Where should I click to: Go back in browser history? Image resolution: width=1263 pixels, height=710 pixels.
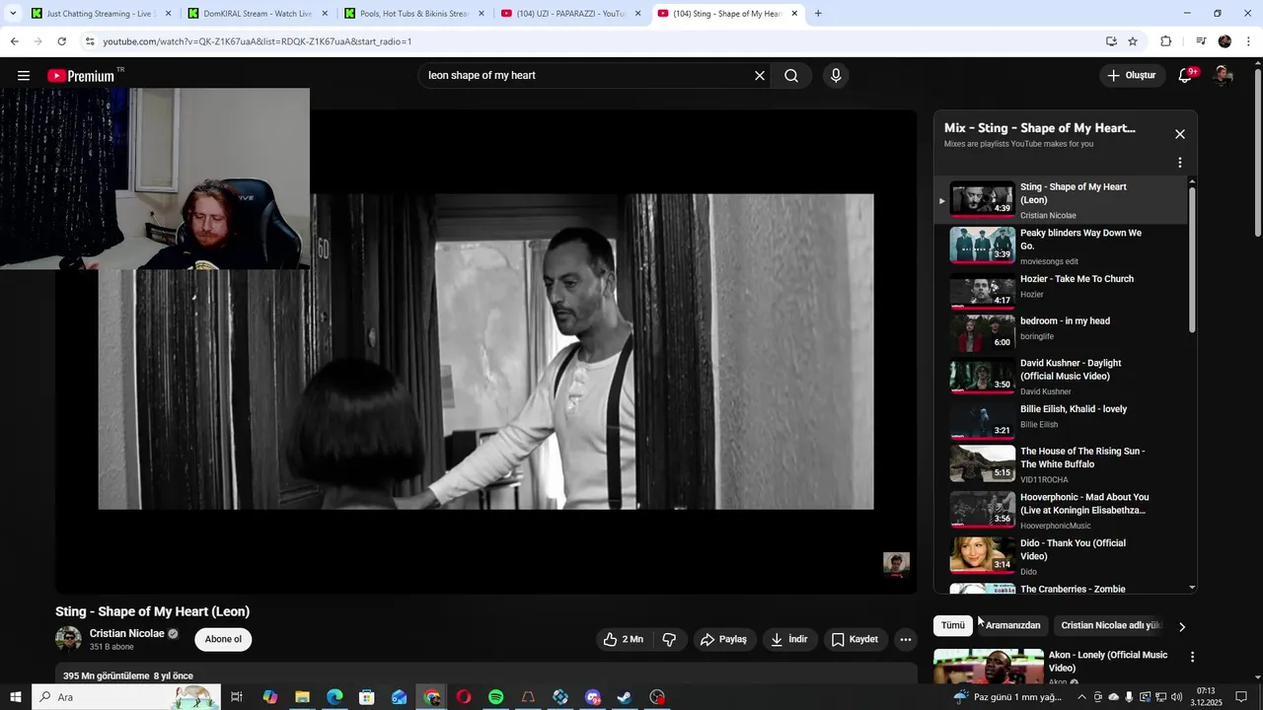14,41
